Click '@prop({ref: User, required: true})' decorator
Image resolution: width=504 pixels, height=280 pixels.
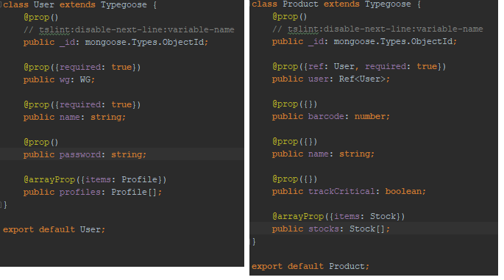[359, 66]
